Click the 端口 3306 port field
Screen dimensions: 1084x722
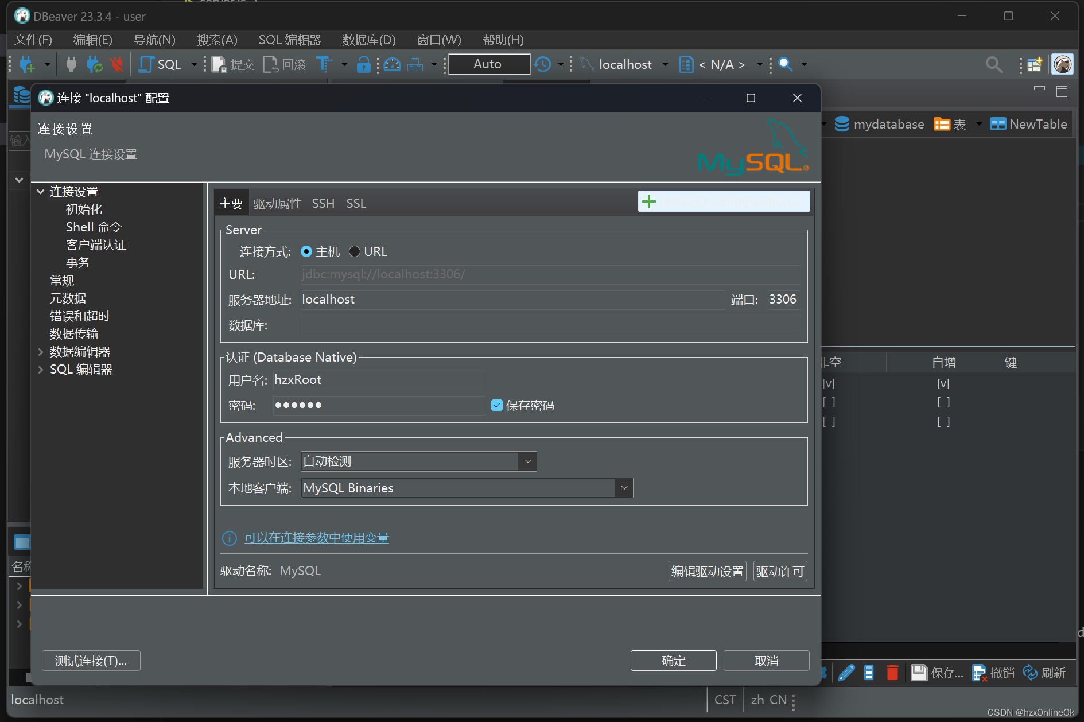[x=784, y=300]
